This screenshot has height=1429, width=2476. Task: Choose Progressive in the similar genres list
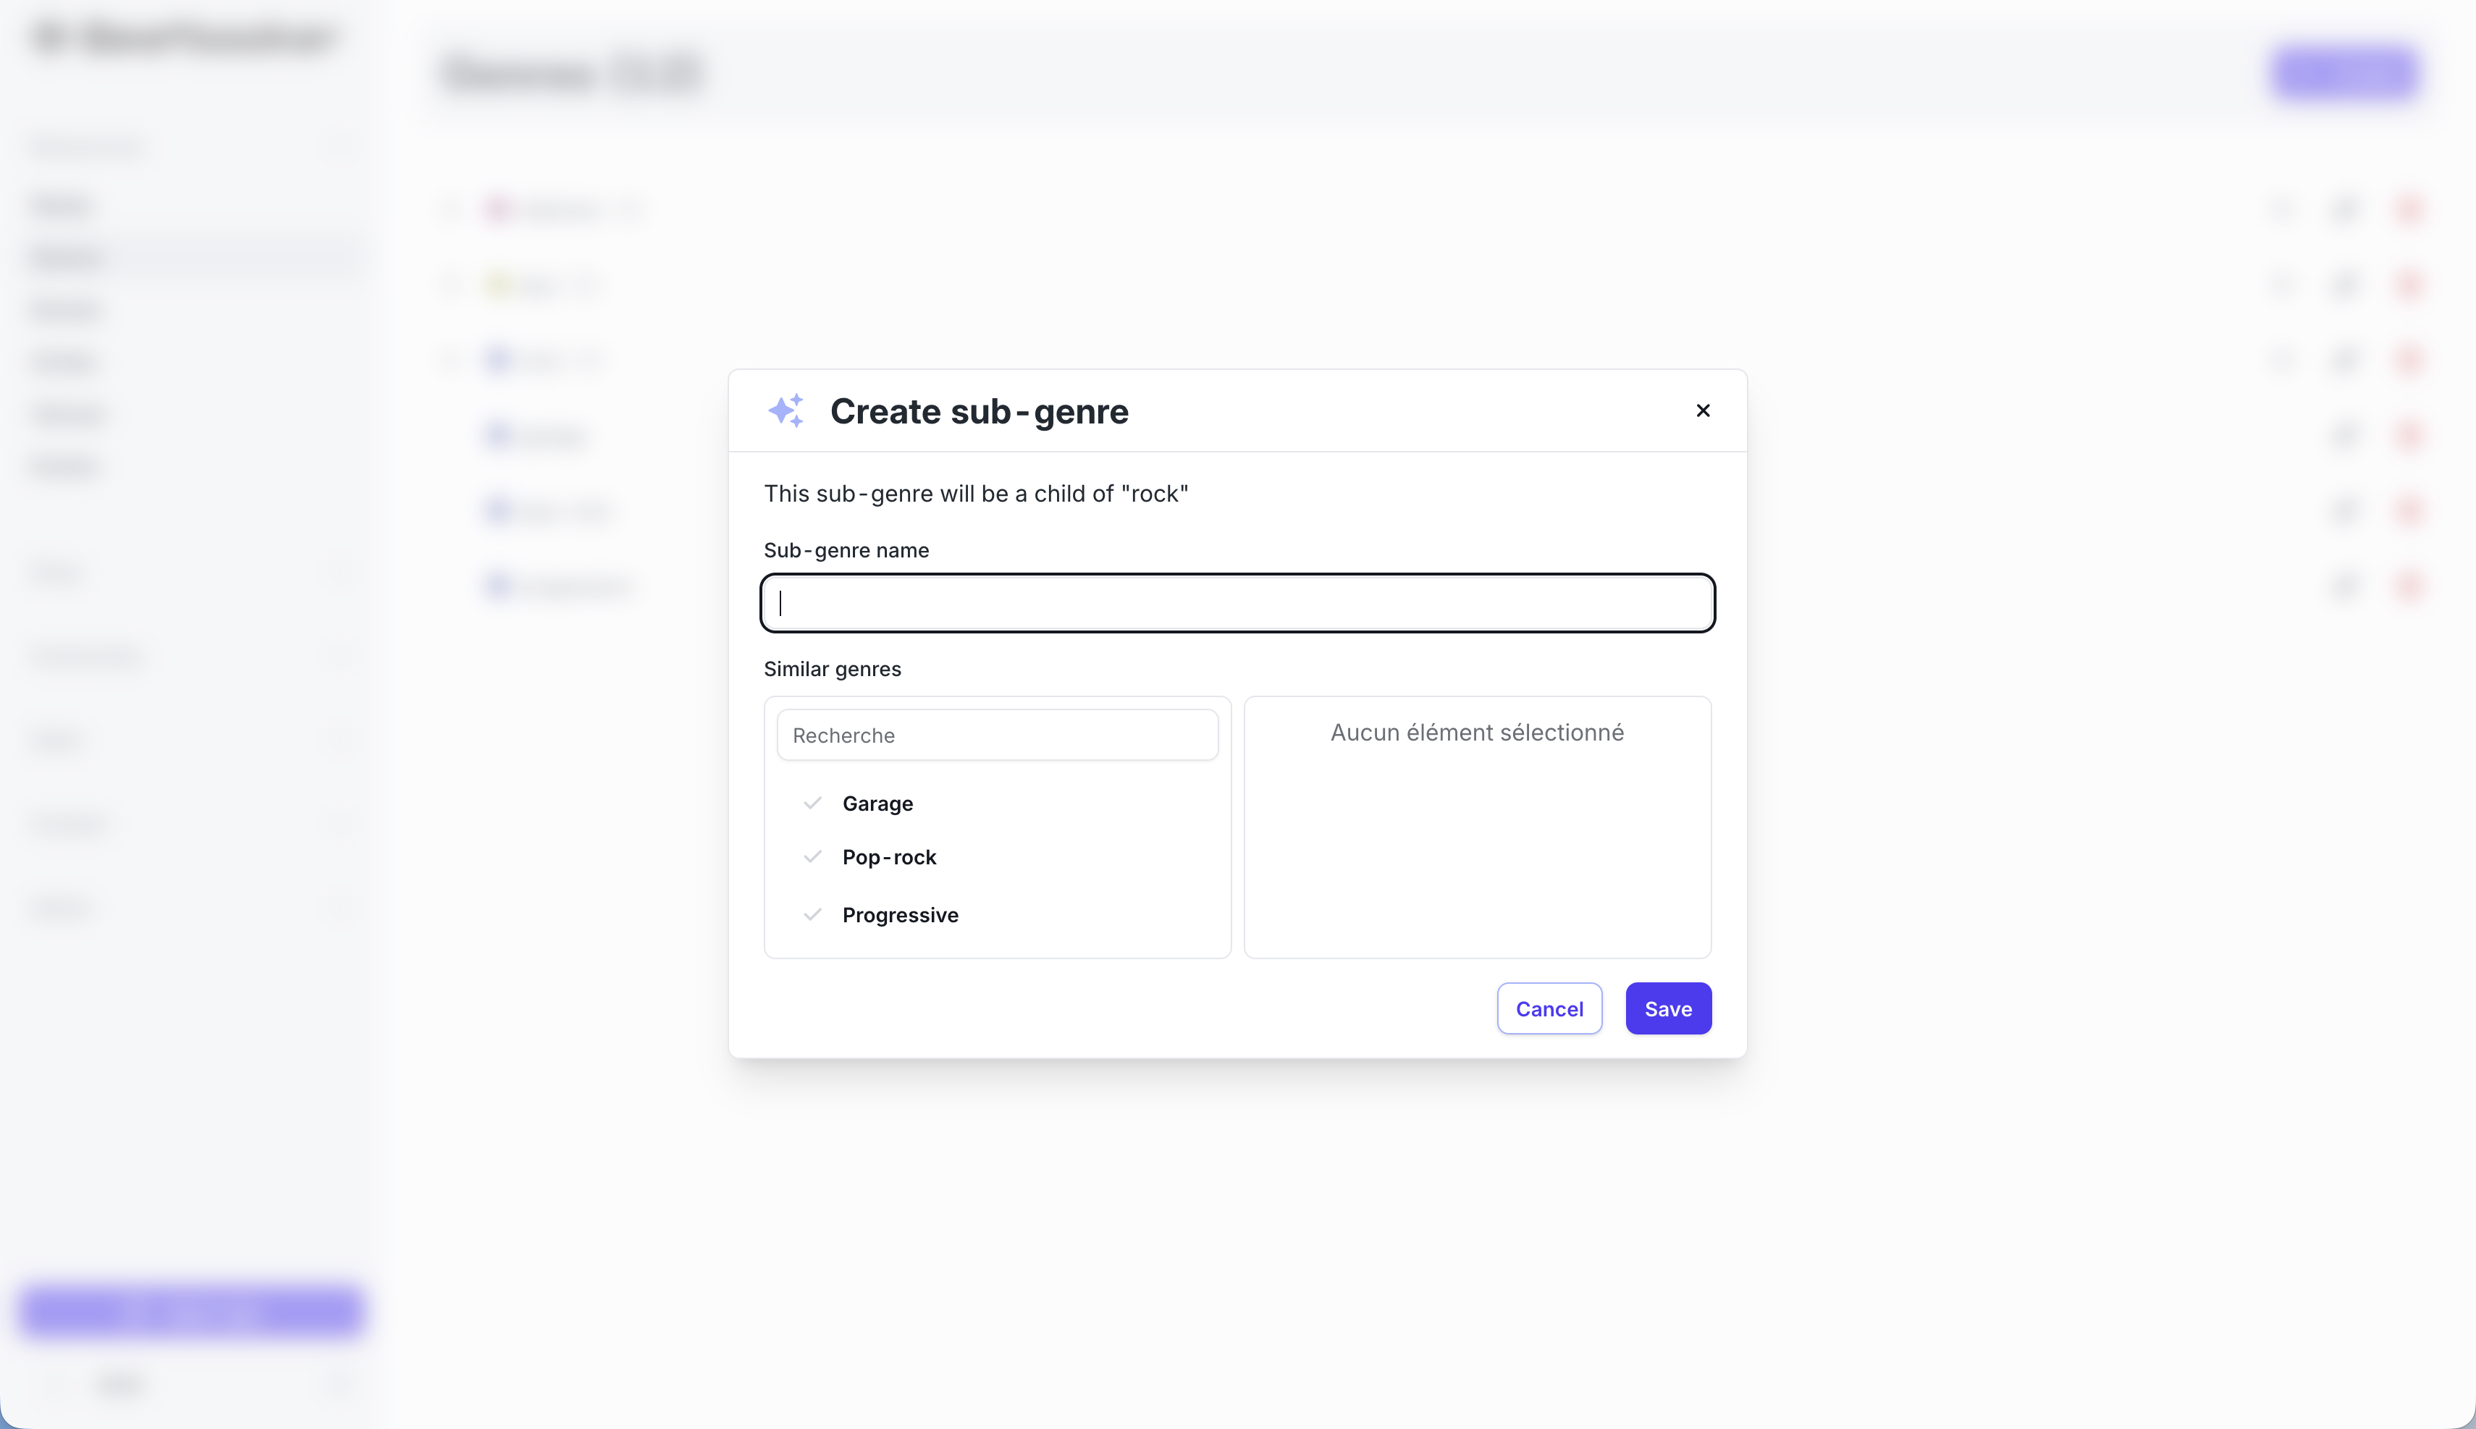coord(900,916)
